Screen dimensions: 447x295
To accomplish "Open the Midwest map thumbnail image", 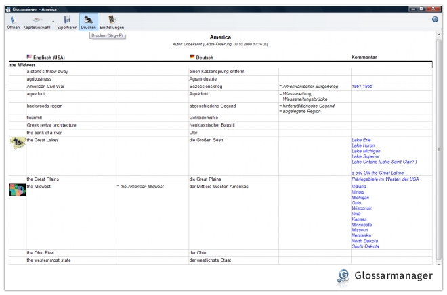I will pos(17,190).
